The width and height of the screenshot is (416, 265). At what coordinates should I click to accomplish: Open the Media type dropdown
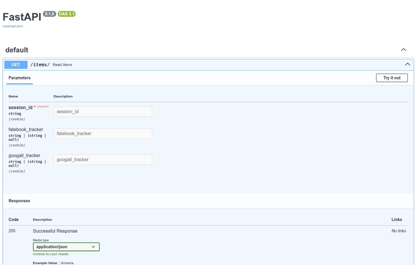(66, 247)
